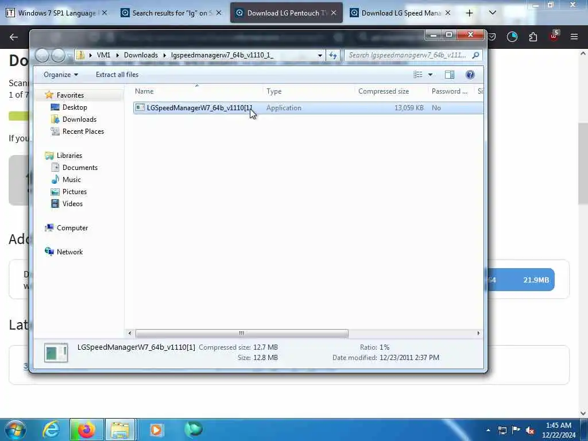Click inside the Explorer search box
Viewport: 588px width, 441px height.
tap(407, 55)
